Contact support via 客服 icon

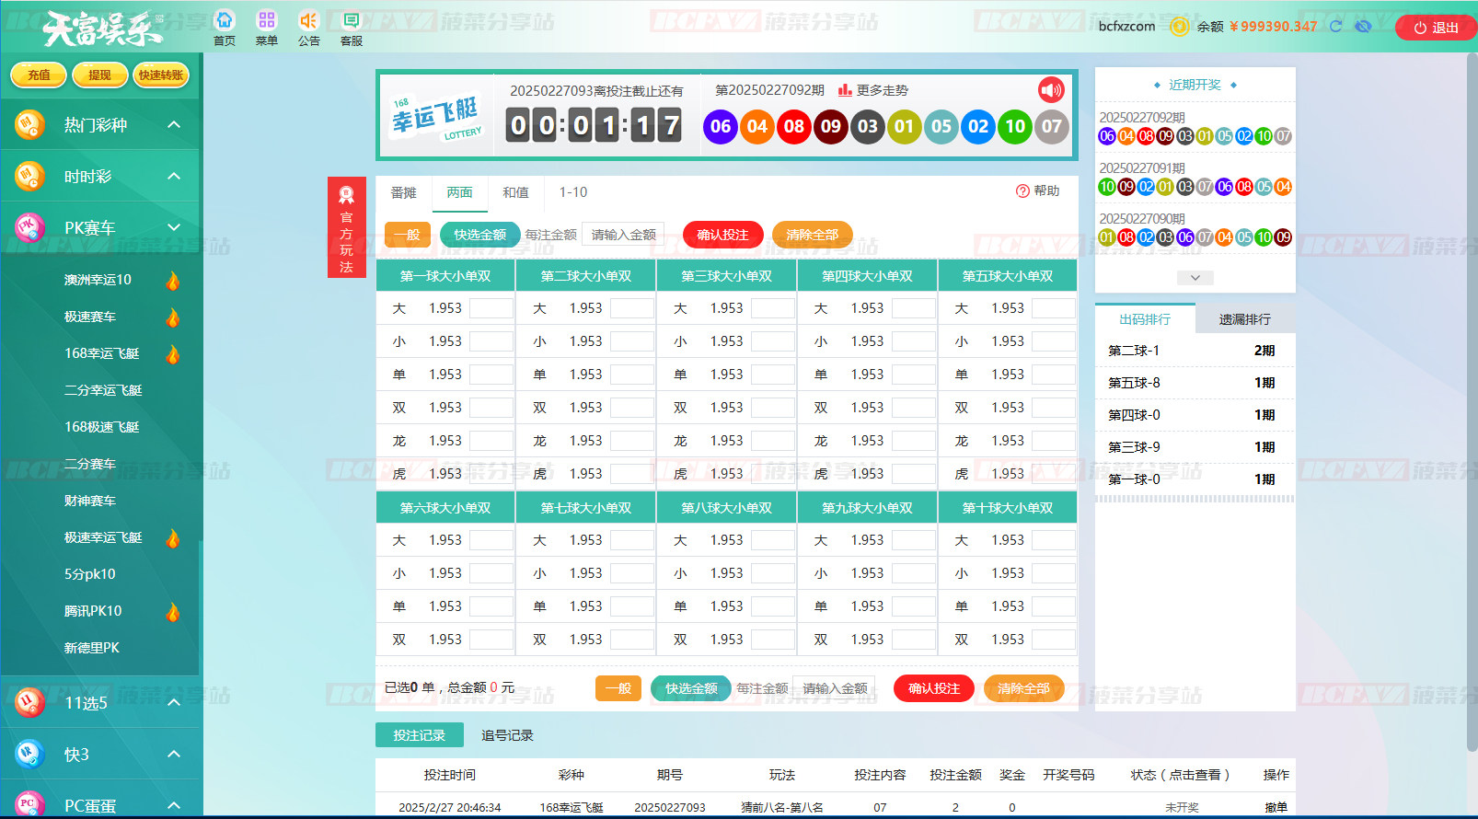(351, 21)
